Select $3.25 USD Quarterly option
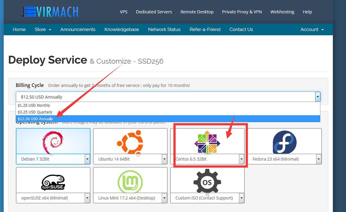346x212 pixels. click(x=168, y=112)
